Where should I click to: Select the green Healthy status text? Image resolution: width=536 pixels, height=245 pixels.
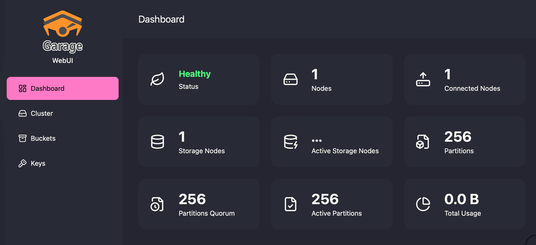tap(195, 74)
